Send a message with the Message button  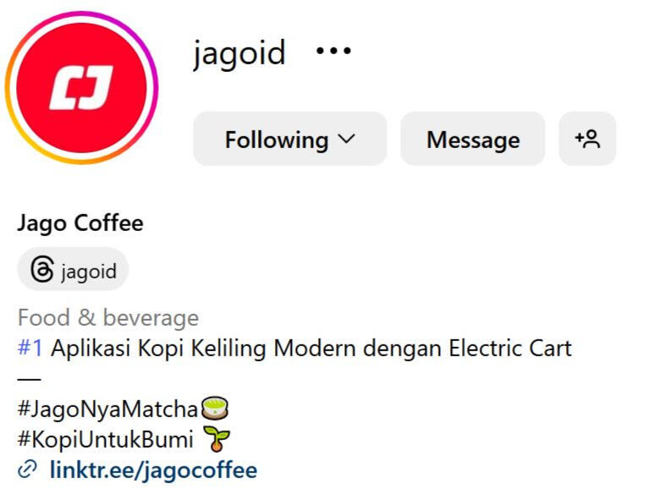click(x=473, y=139)
